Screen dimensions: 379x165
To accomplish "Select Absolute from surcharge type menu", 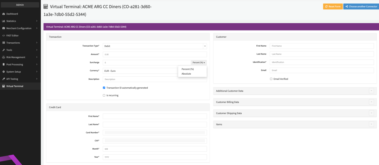I will point(186,74).
